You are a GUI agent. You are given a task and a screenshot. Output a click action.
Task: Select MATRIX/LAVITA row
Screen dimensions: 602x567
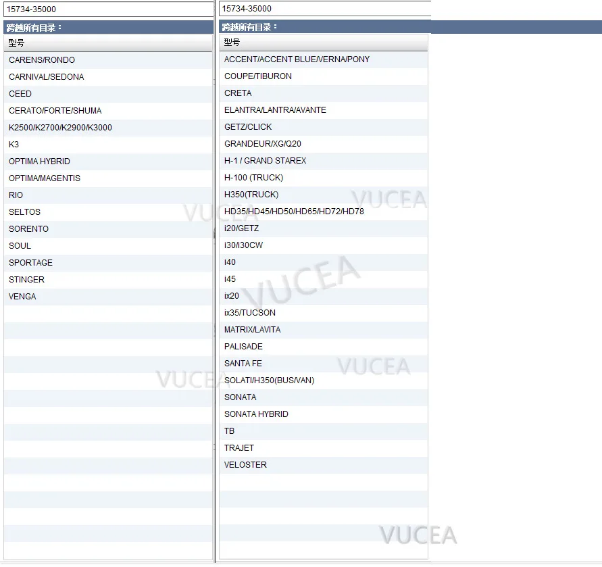coord(324,330)
